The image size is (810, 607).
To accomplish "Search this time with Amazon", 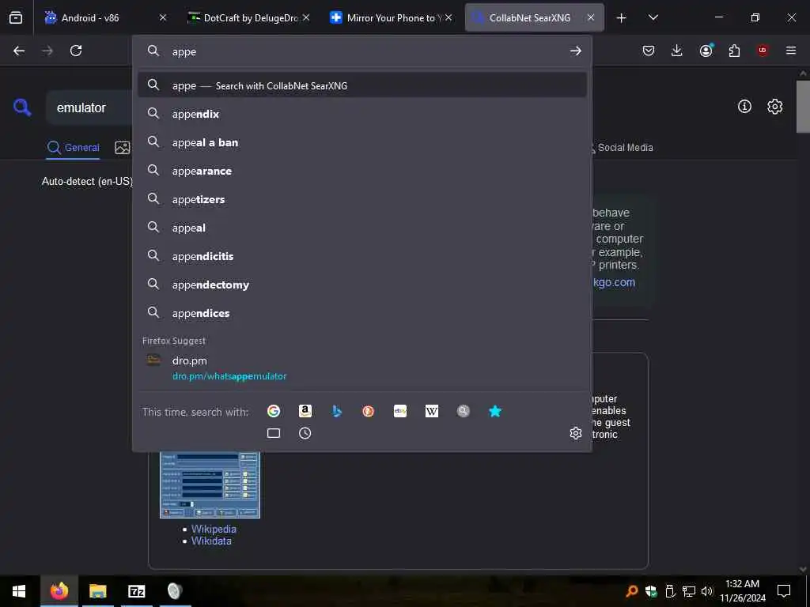I will coord(305,411).
